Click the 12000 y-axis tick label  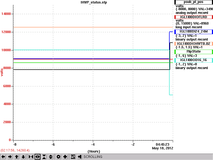click(6, 32)
